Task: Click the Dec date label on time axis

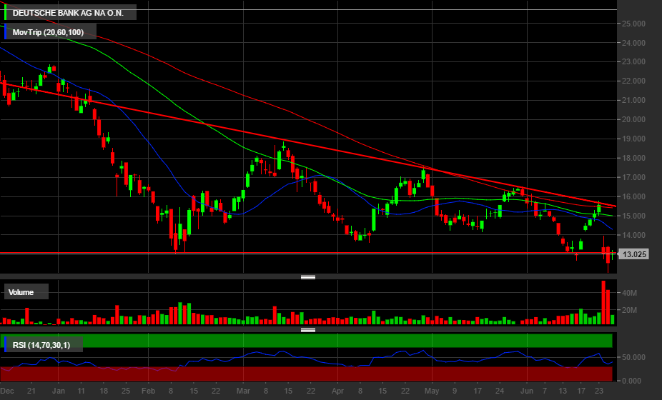Action: click(x=6, y=391)
